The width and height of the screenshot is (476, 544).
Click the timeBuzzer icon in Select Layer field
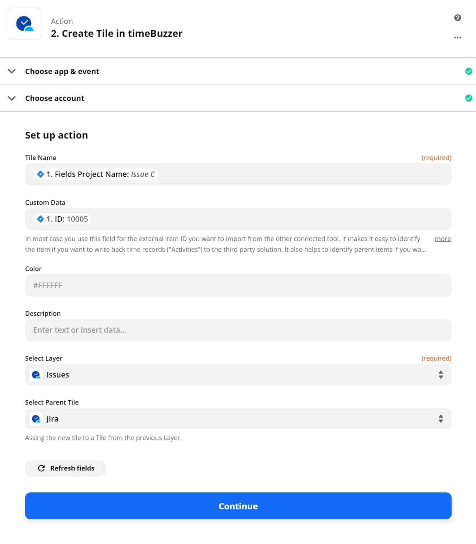pyautogui.click(x=36, y=375)
